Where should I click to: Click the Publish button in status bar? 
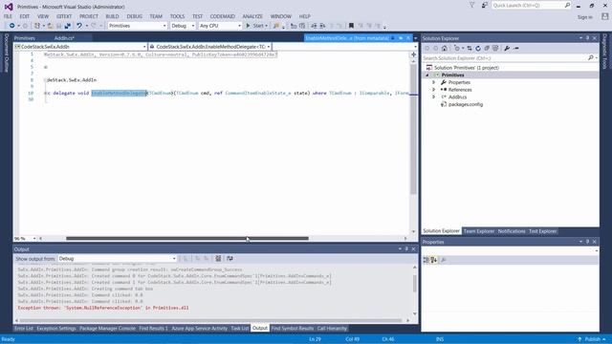pyautogui.click(x=592, y=339)
